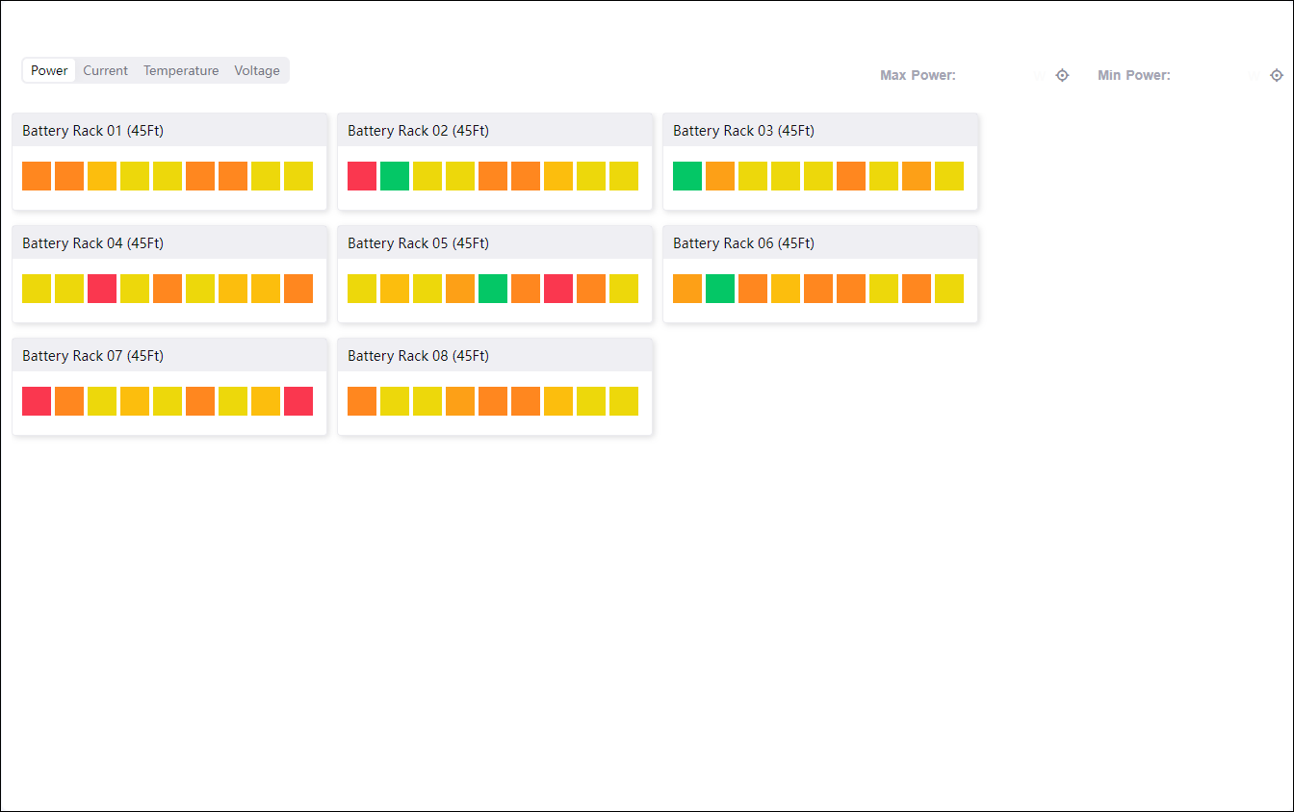Select the green cell in Battery Rack 06
The image size is (1294, 812).
click(x=720, y=289)
